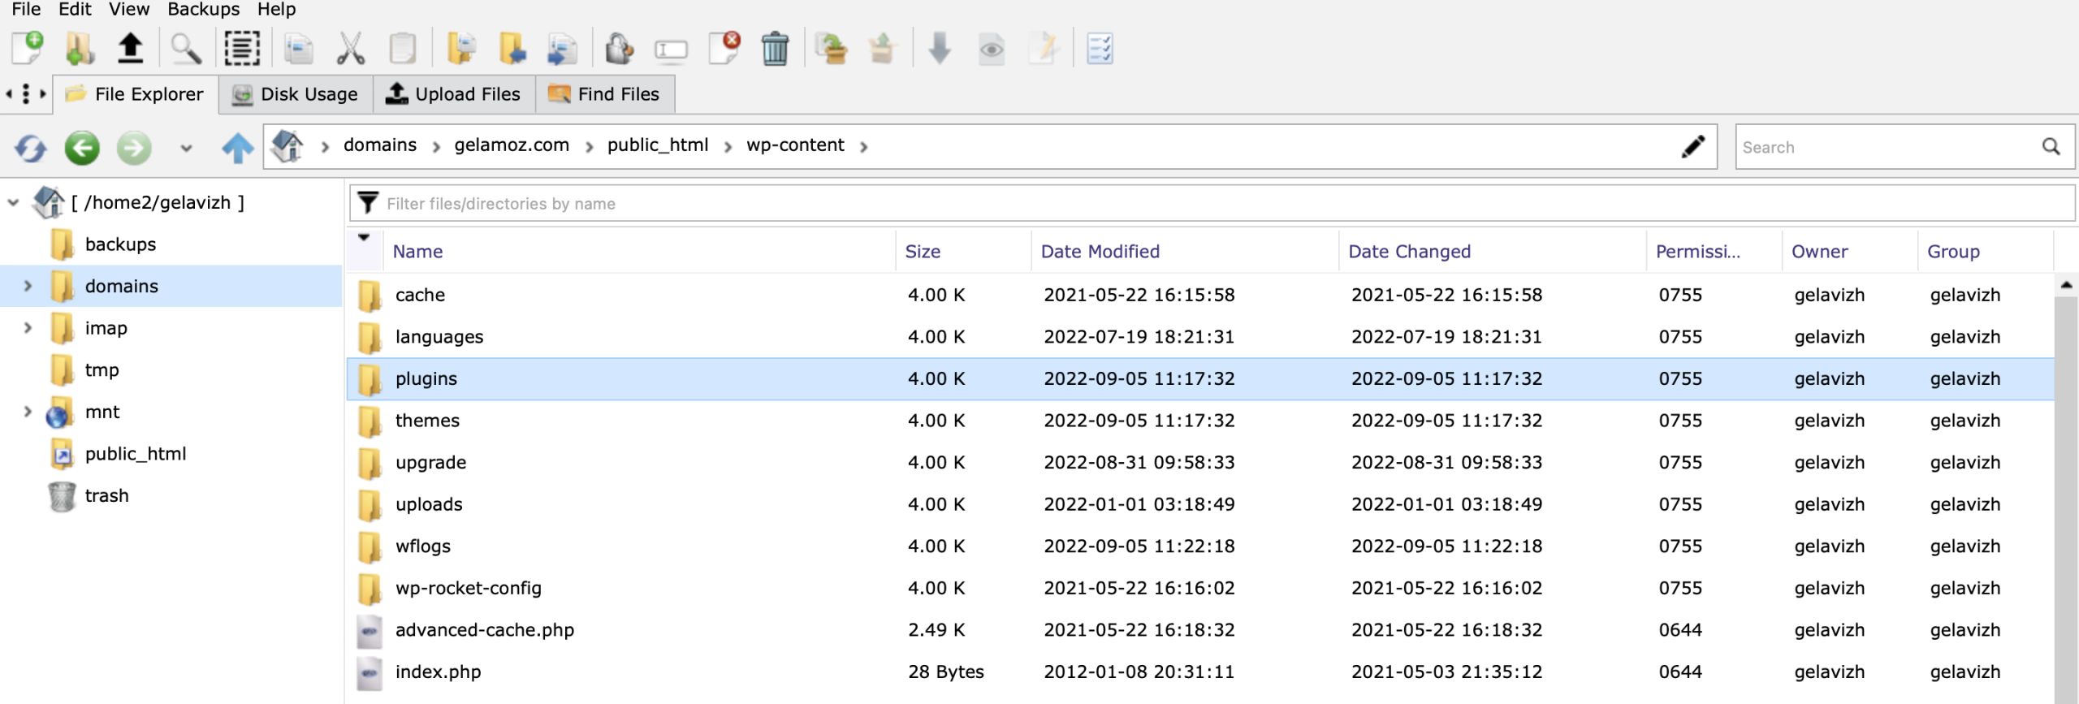Click the Search input field
Image resolution: width=2079 pixels, height=704 pixels.
pyautogui.click(x=1888, y=147)
